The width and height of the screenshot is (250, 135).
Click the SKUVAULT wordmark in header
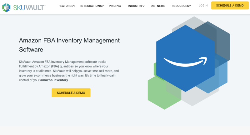[x=29, y=7]
